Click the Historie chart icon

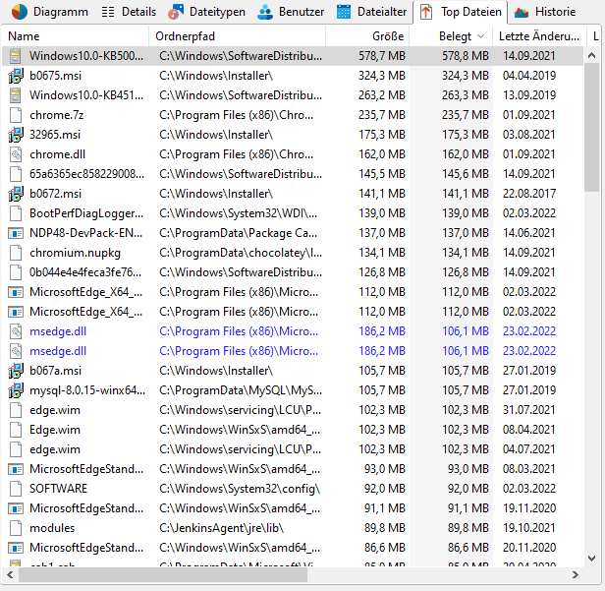click(522, 13)
